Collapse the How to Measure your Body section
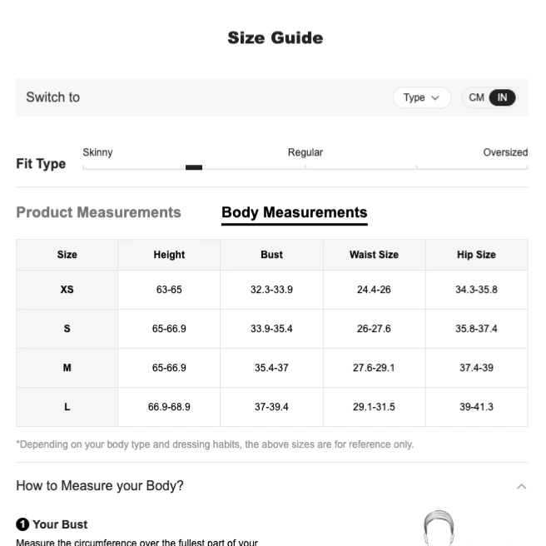546x546 pixels. (521, 486)
